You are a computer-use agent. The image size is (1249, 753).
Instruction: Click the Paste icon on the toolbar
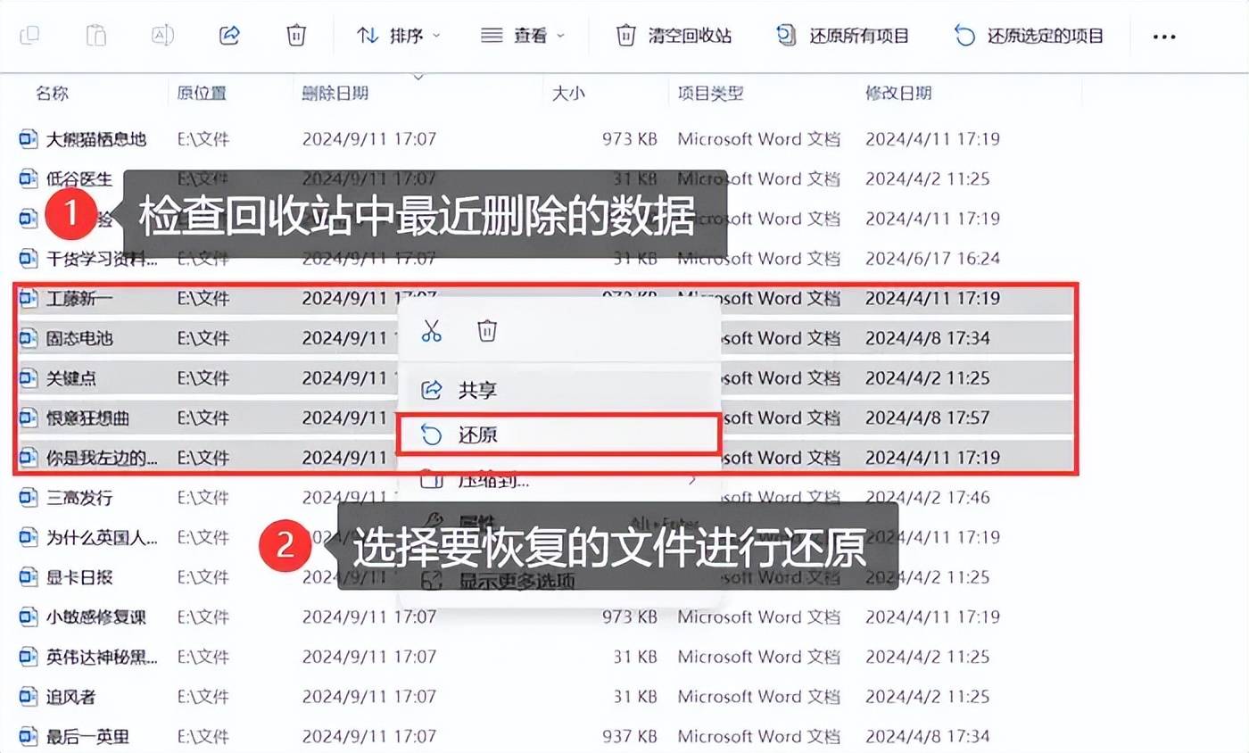(98, 35)
